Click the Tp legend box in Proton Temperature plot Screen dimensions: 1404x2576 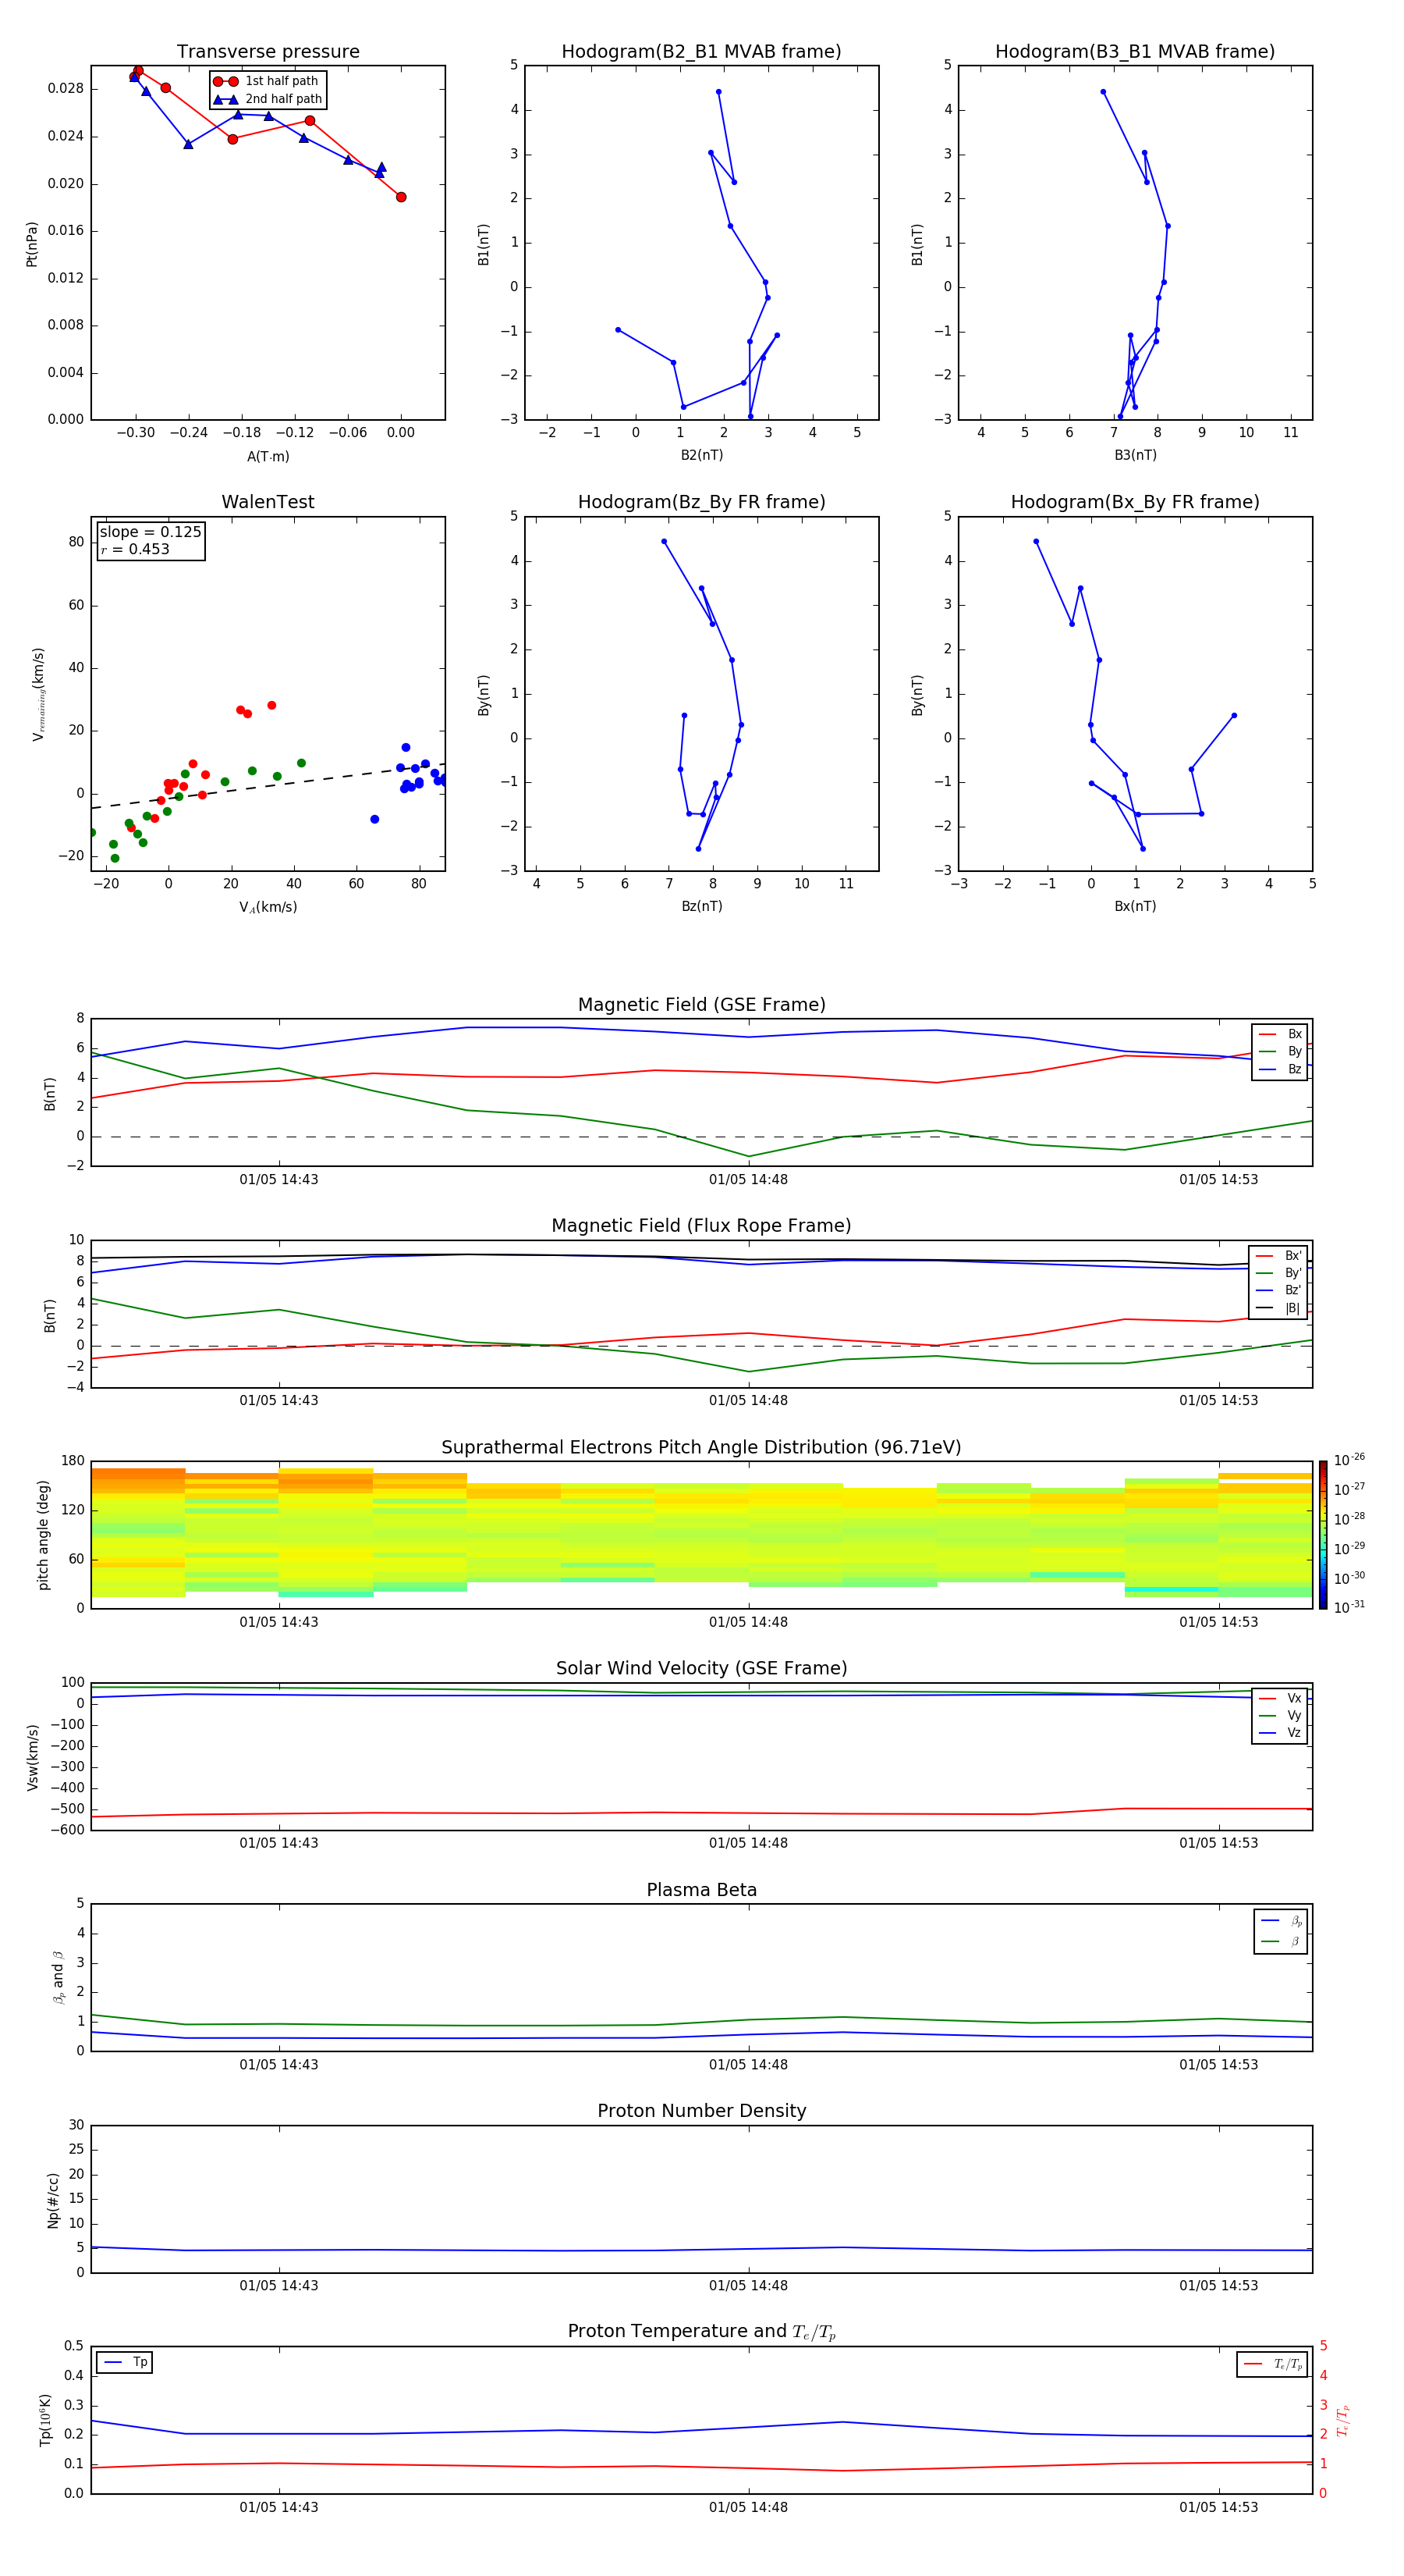(x=125, y=2362)
